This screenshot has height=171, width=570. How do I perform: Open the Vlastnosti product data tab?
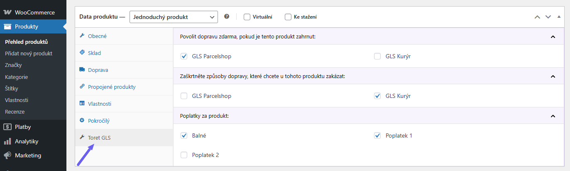(x=124, y=104)
